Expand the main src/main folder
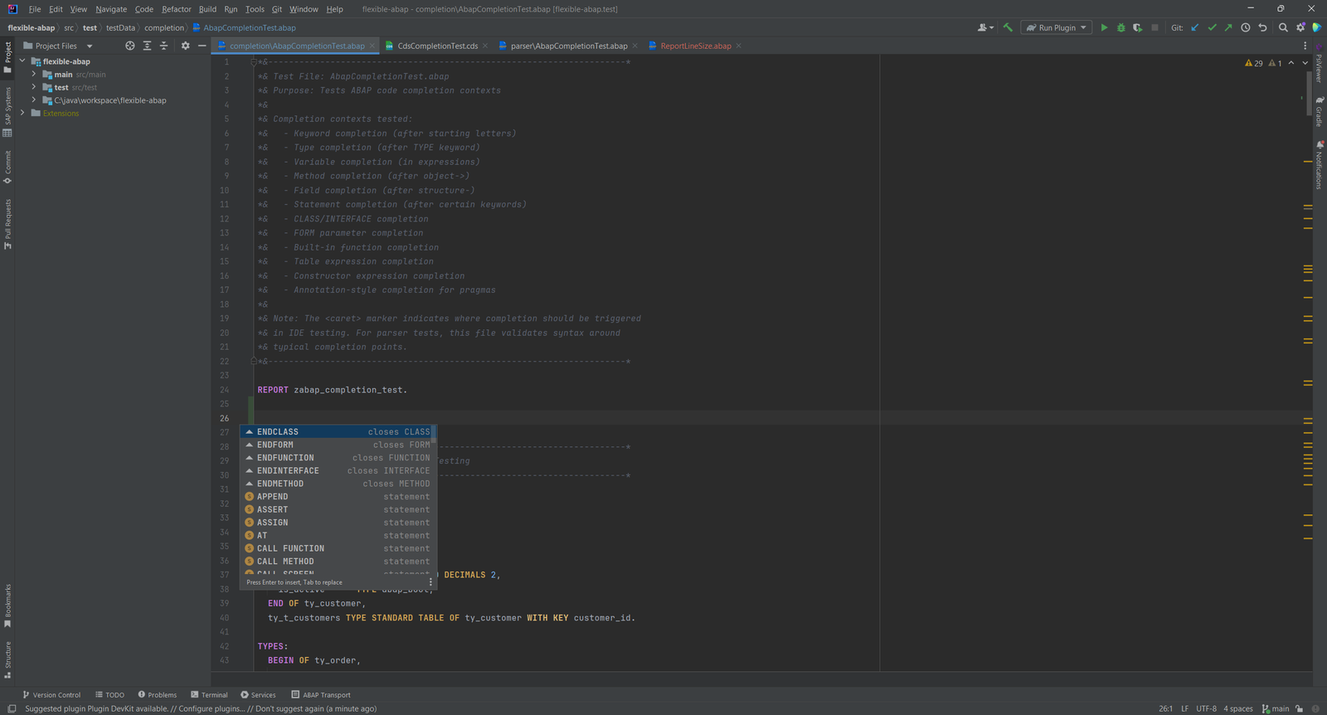Image resolution: width=1327 pixels, height=715 pixels. (34, 75)
